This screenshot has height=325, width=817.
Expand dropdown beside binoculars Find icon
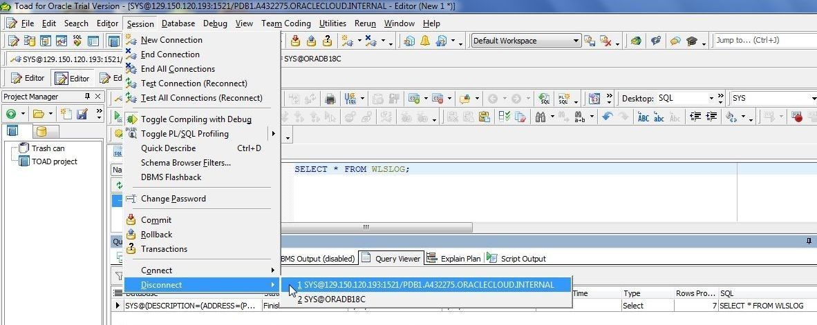tap(552, 117)
